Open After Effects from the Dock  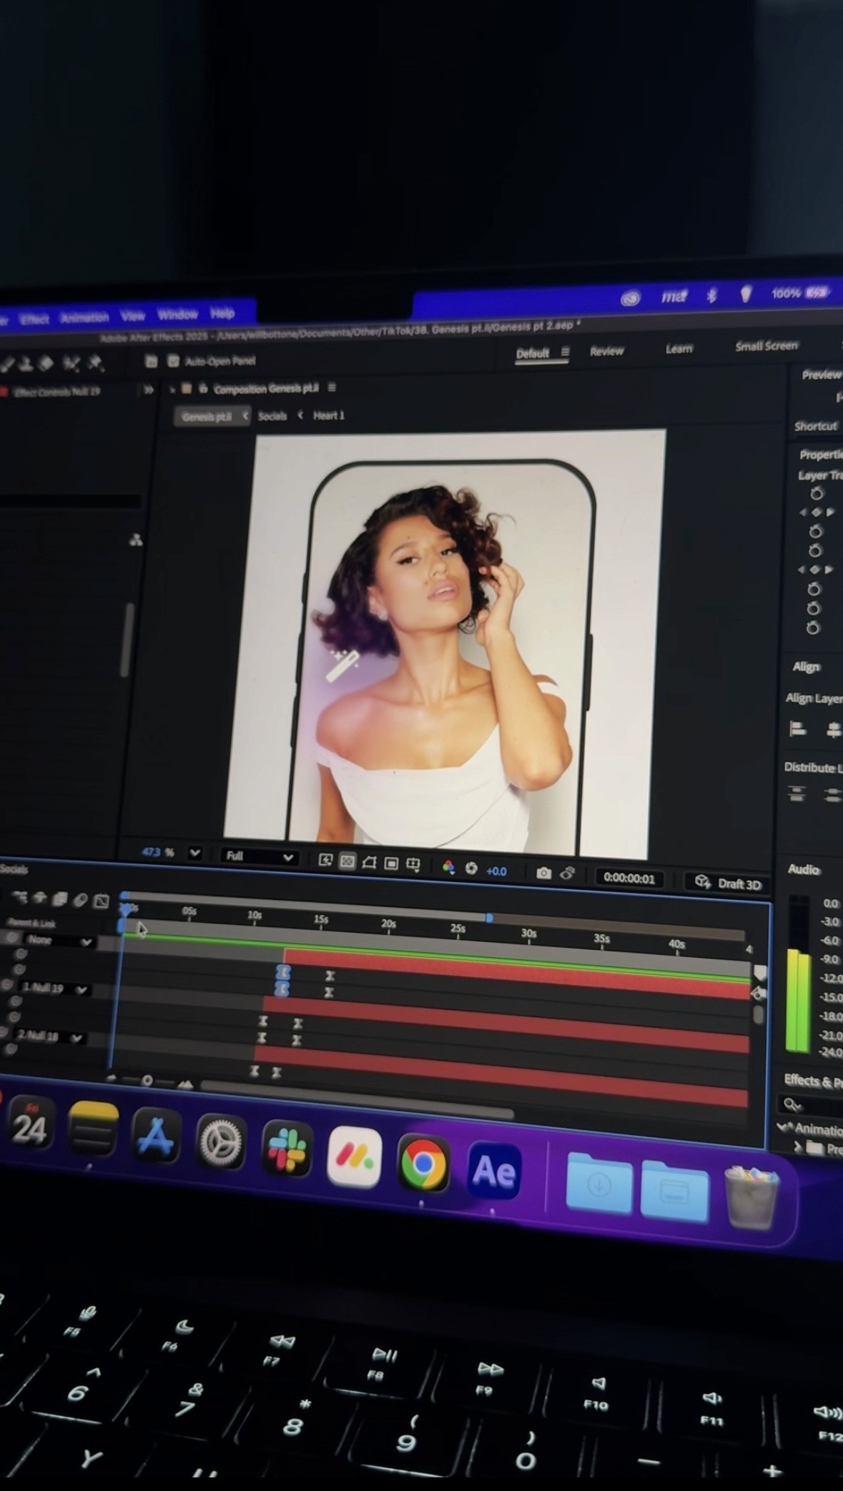point(494,1171)
